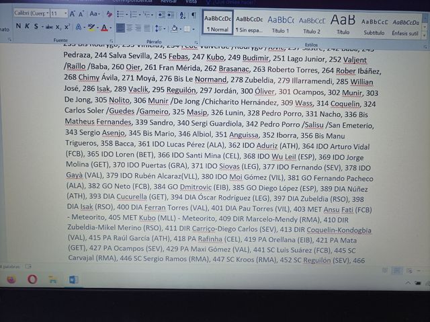Viewport: 430px width, 322px height.
Task: Apply the Subtítulo style
Action: [374, 23]
